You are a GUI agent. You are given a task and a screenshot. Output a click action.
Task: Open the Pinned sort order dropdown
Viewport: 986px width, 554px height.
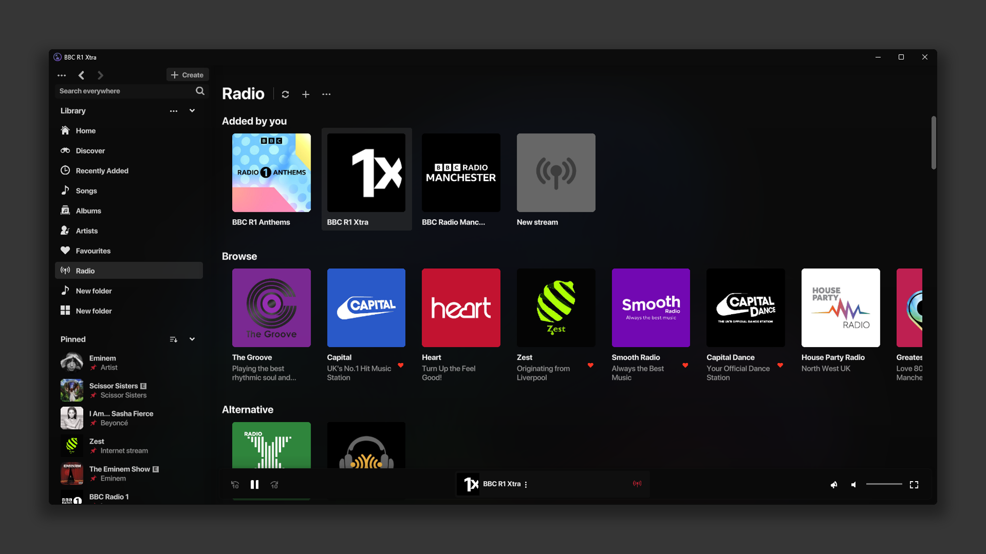[174, 339]
